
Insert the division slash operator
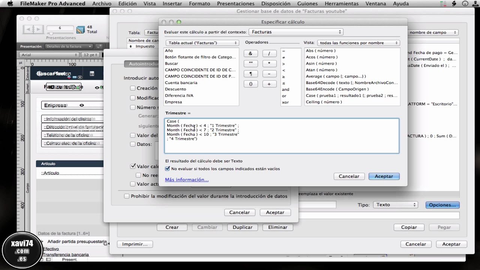pos(269,54)
